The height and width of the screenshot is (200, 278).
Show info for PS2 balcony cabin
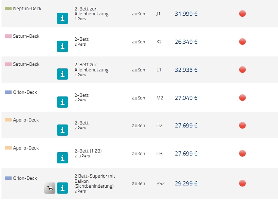[x=62, y=188]
